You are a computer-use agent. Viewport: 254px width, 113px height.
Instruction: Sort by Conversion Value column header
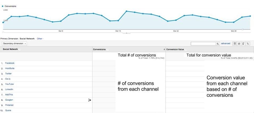(175, 49)
